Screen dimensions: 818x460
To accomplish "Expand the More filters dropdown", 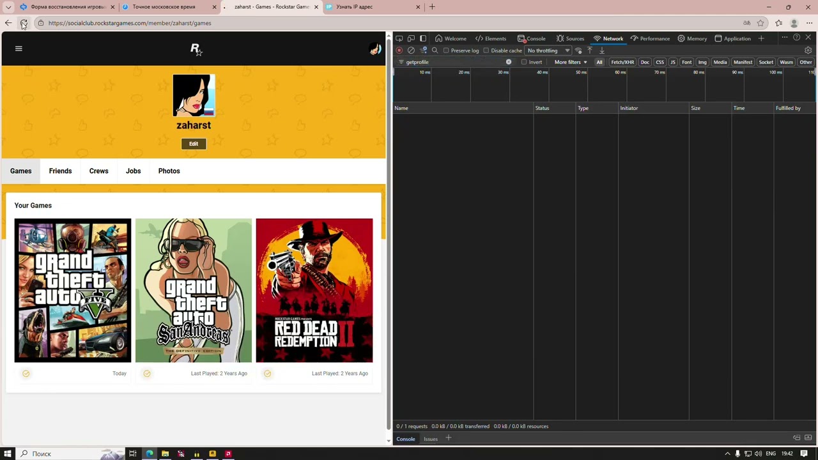I will (571, 62).
